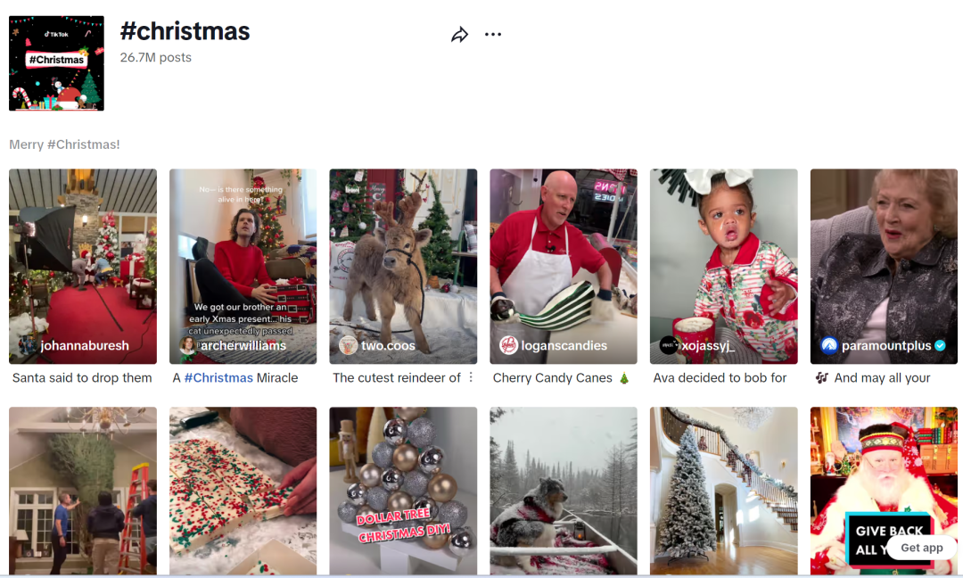Viewport: 963px width, 578px height.
Task: Click paramountplus profile avatar
Action: 829,345
